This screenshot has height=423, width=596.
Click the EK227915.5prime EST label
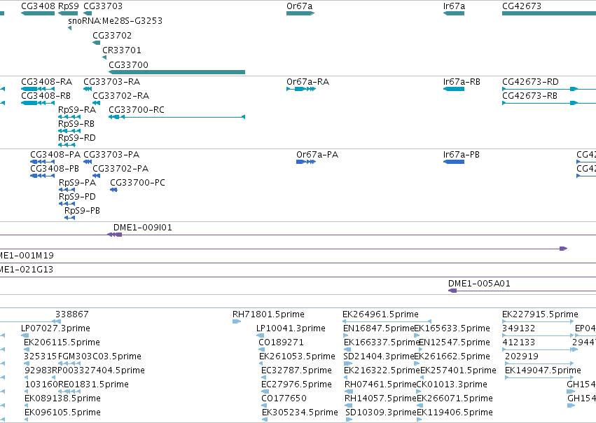pyautogui.click(x=540, y=314)
